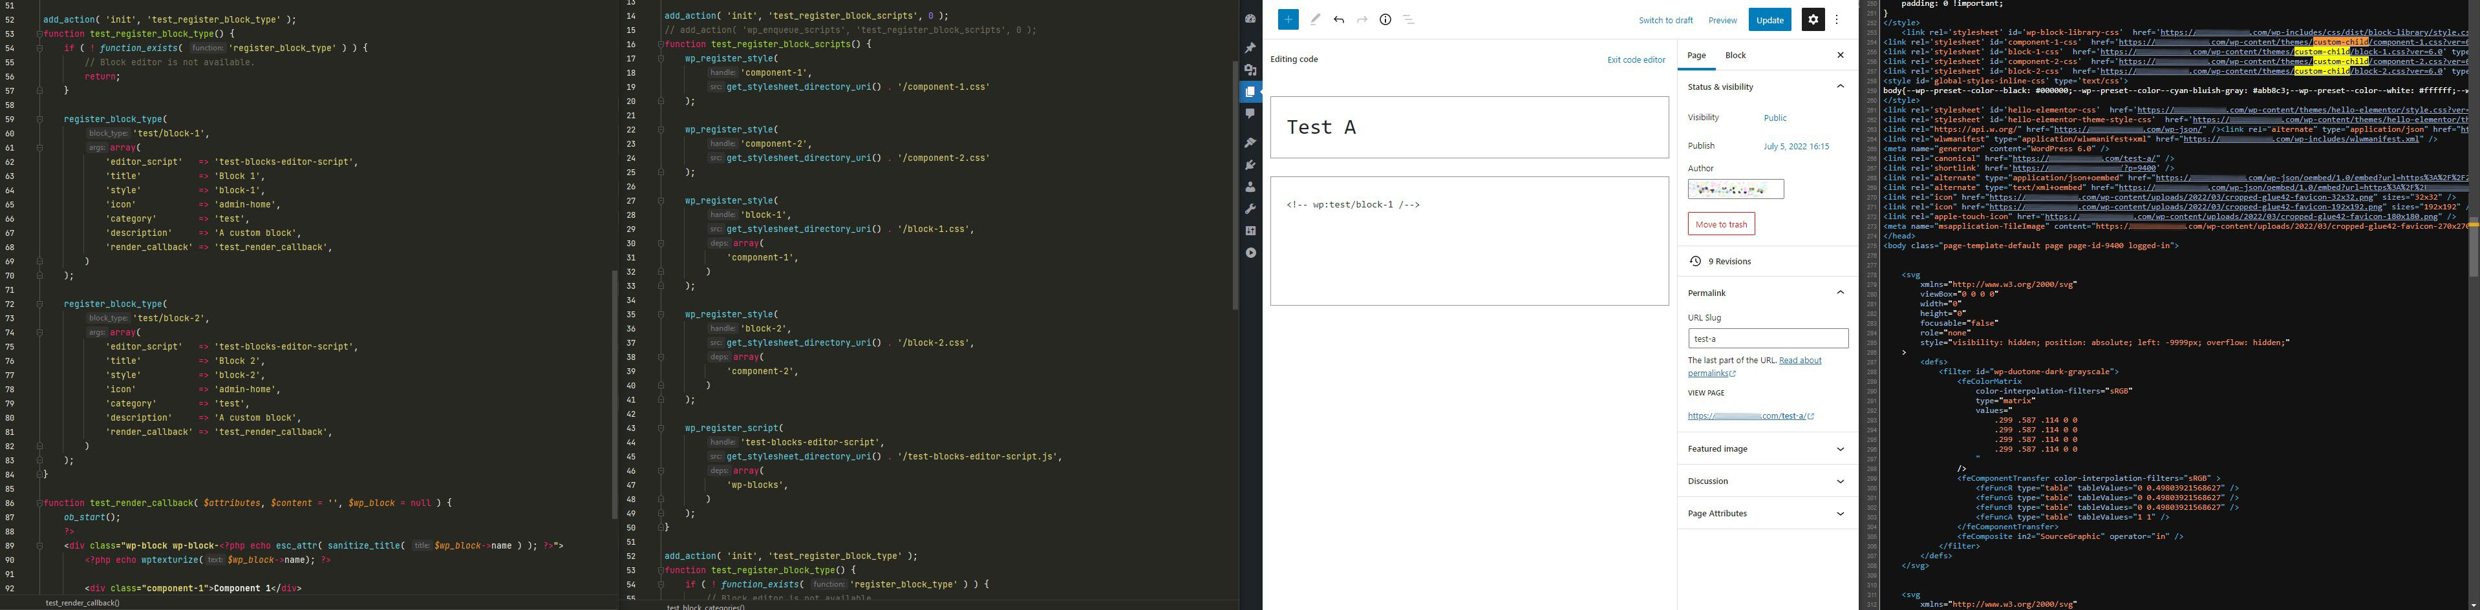Open the Public visibility setting
Image resolution: width=2480 pixels, height=610 pixels.
(1774, 118)
